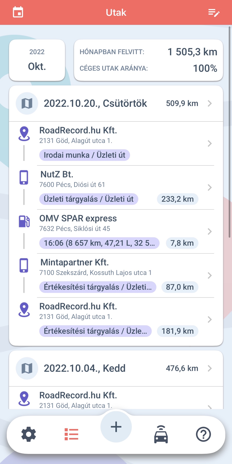Screen dimensions: 232x464
Task: Open chevron for 181,9 km RoadRecord.hu entry
Action: pyautogui.click(x=210, y=320)
